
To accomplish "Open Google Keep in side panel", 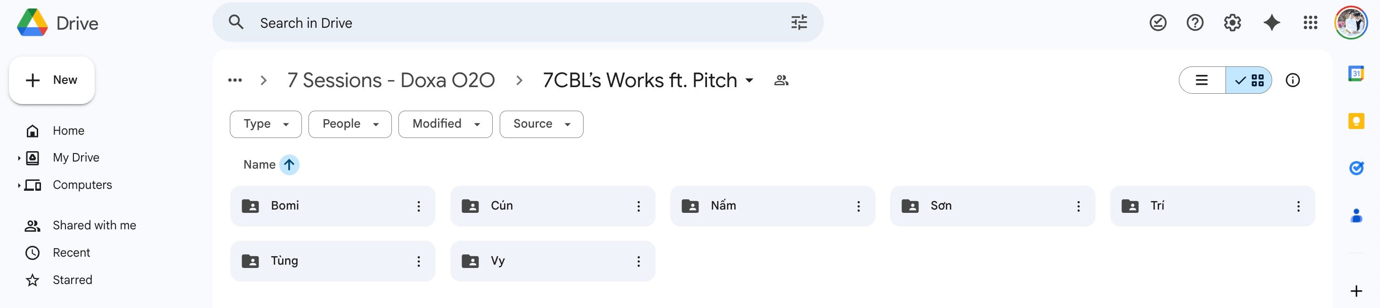I will 1356,121.
